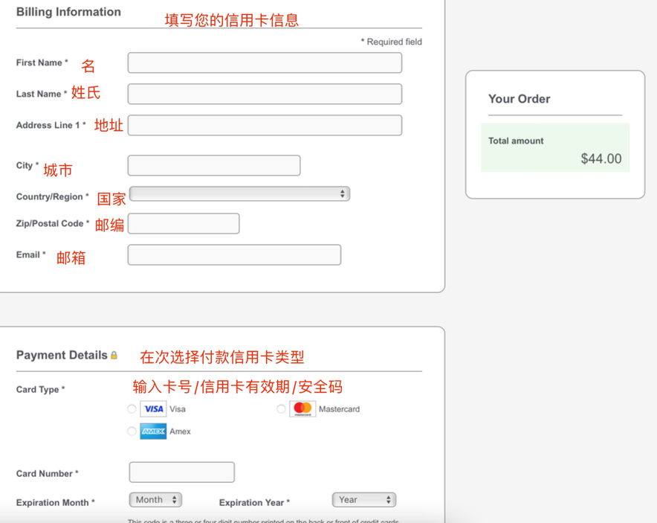Click the Visa card logo icon
This screenshot has height=523, width=657.
click(153, 409)
